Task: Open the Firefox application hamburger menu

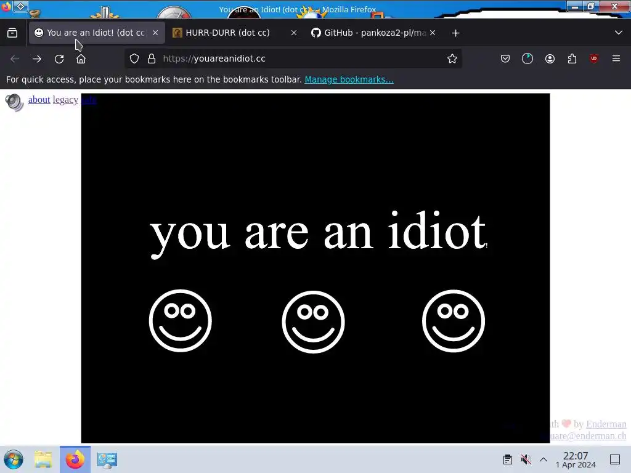Action: click(x=616, y=59)
